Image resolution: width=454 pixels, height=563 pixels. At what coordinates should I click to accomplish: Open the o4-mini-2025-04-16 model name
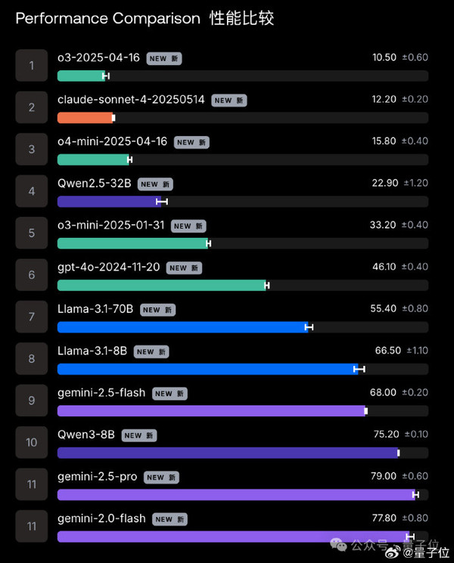(112, 142)
